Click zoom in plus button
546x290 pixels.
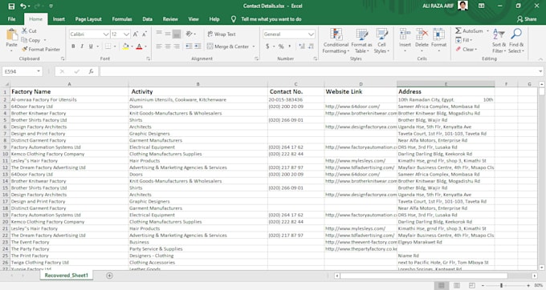(528, 285)
